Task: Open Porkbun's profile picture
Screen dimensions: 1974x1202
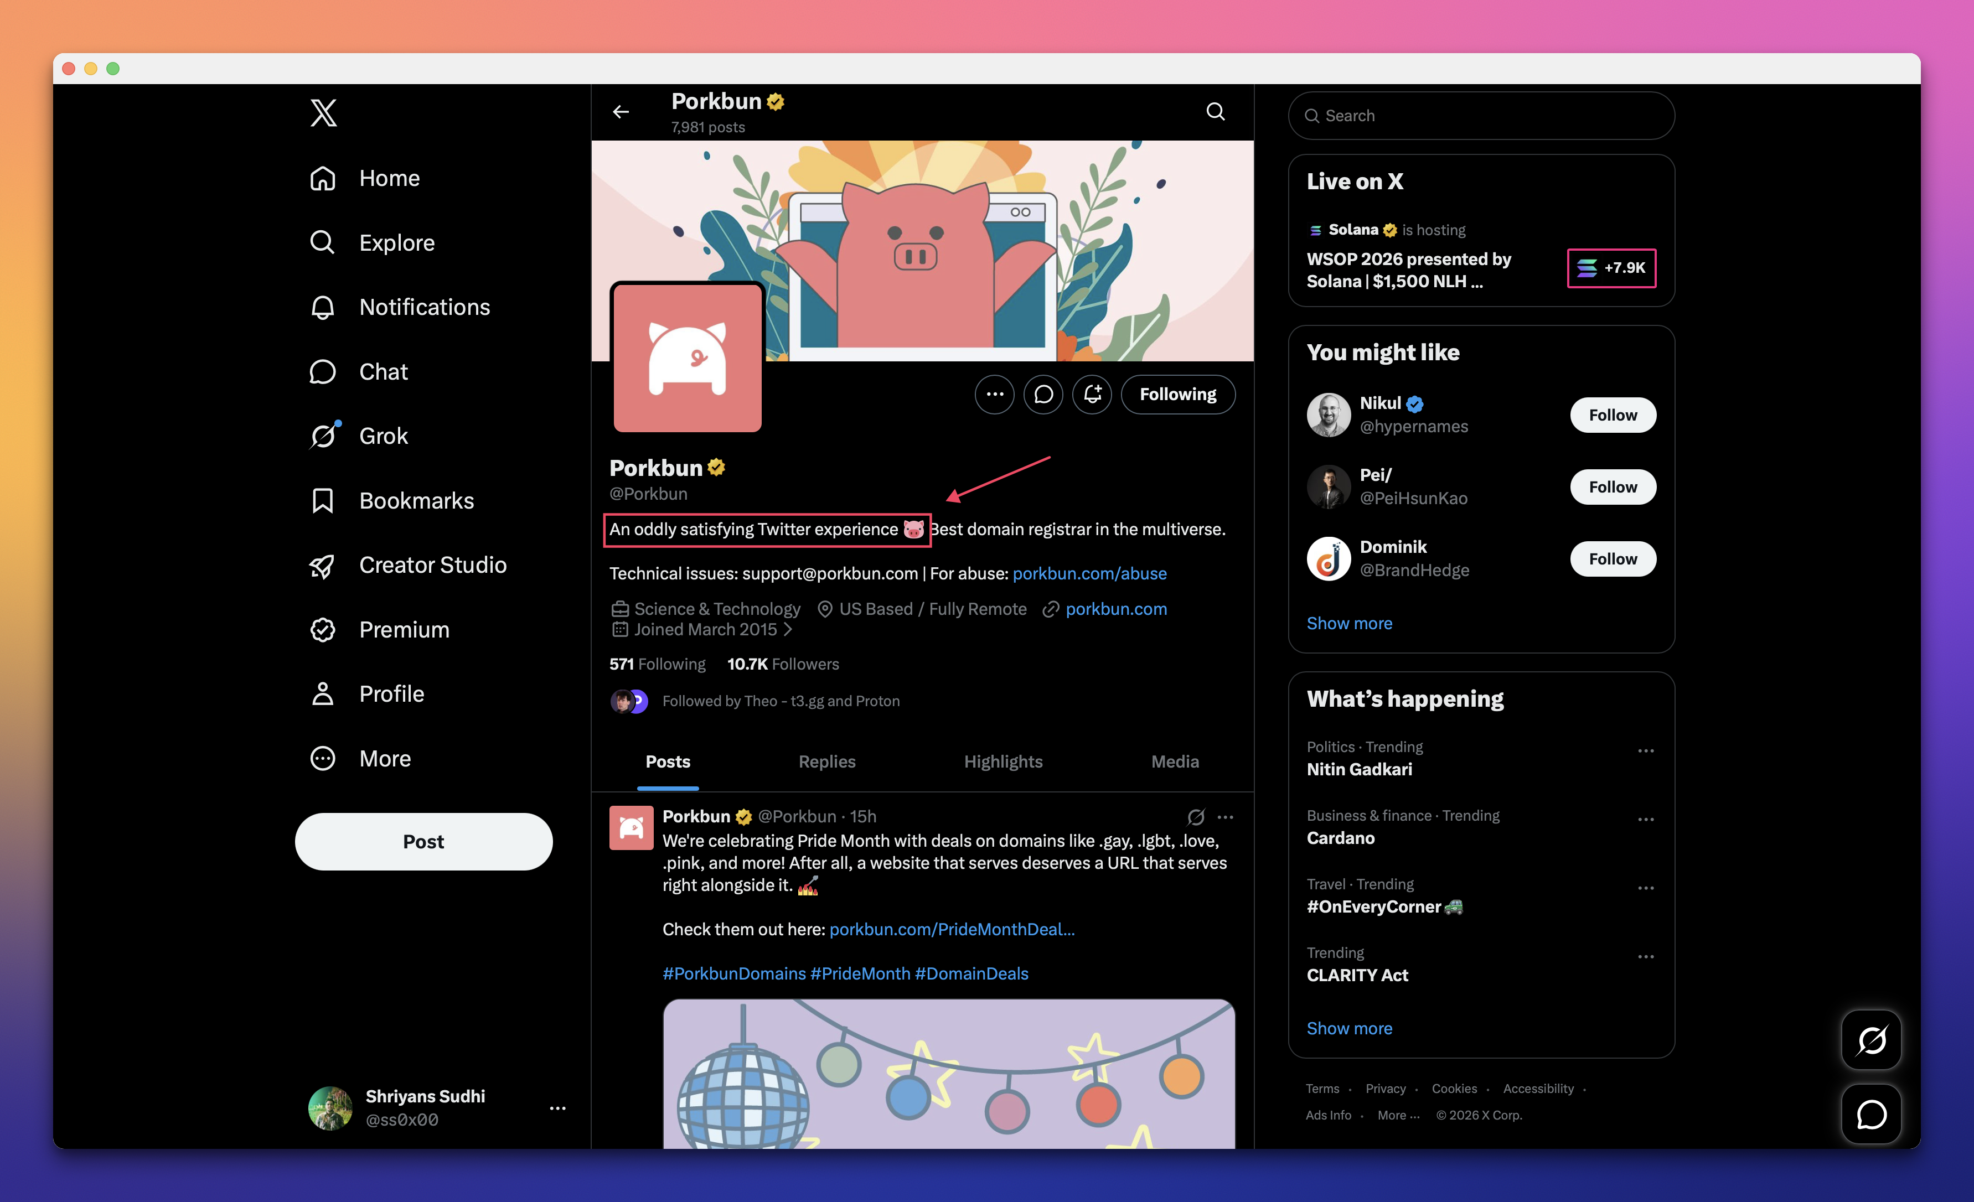Action: (688, 357)
